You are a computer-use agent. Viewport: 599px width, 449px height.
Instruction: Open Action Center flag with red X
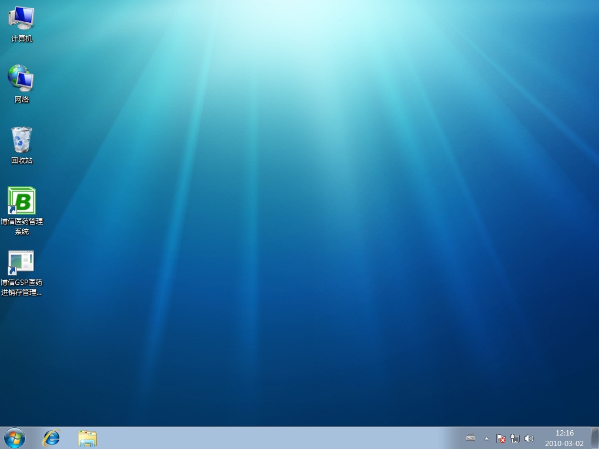point(500,438)
